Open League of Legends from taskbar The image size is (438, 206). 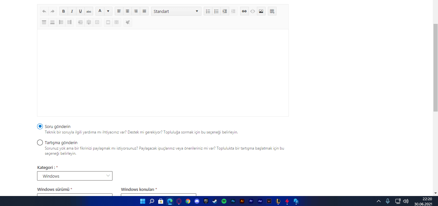278,201
